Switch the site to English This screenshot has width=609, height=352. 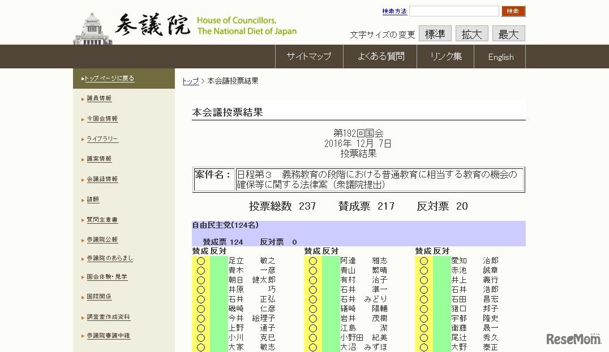click(x=500, y=57)
